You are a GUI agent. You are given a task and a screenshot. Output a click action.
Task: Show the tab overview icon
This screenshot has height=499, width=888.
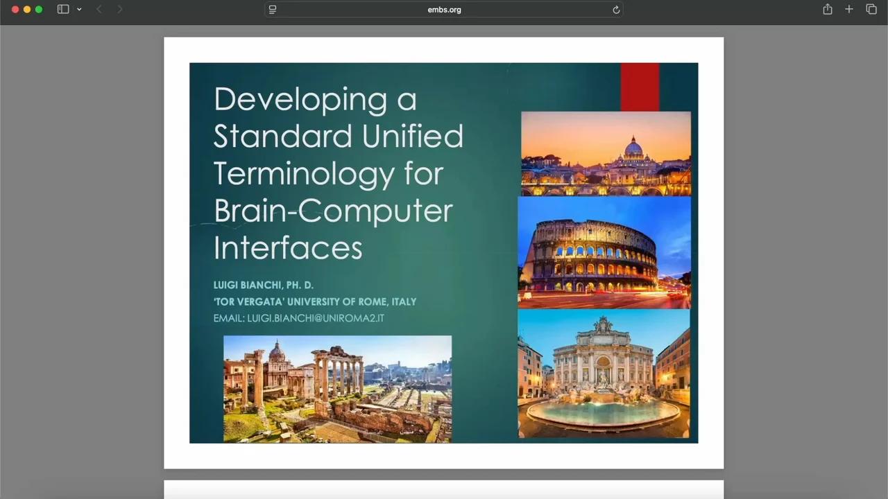871,9
